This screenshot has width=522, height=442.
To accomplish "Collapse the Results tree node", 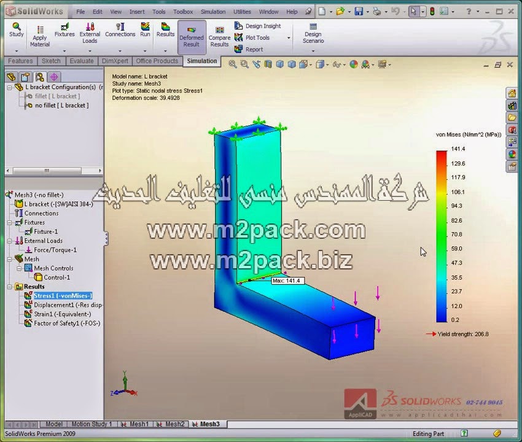I will click(10, 287).
